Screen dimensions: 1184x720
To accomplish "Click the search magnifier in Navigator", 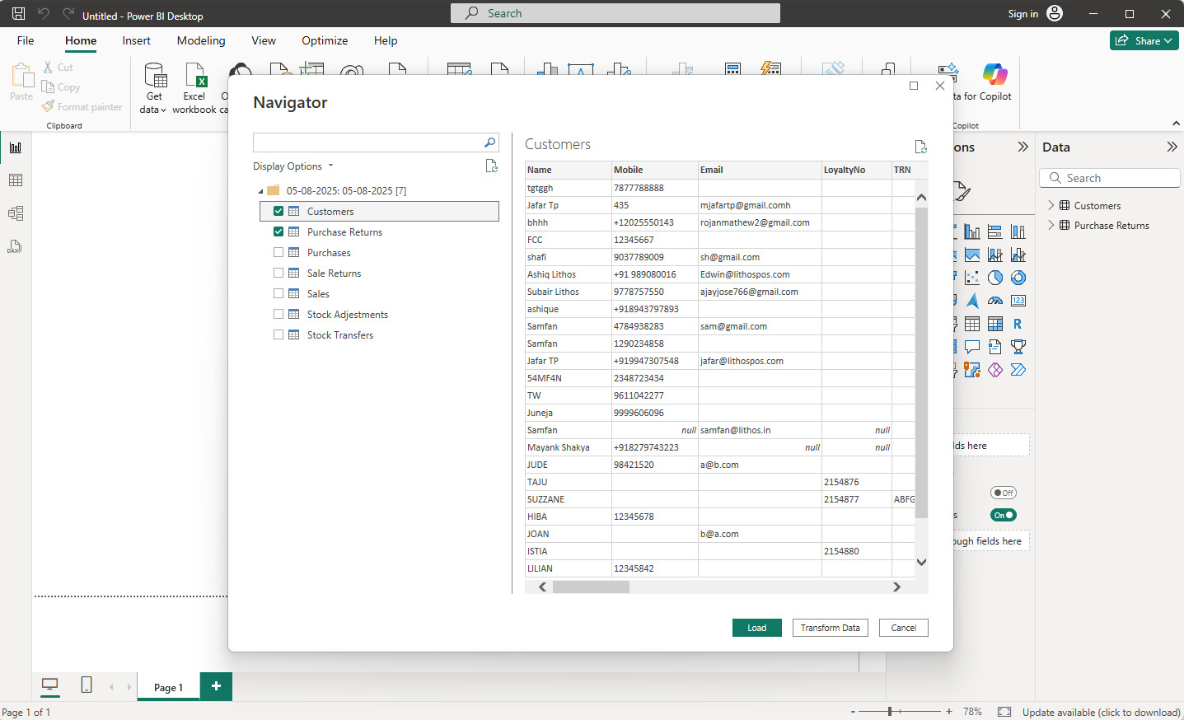I will click(489, 143).
